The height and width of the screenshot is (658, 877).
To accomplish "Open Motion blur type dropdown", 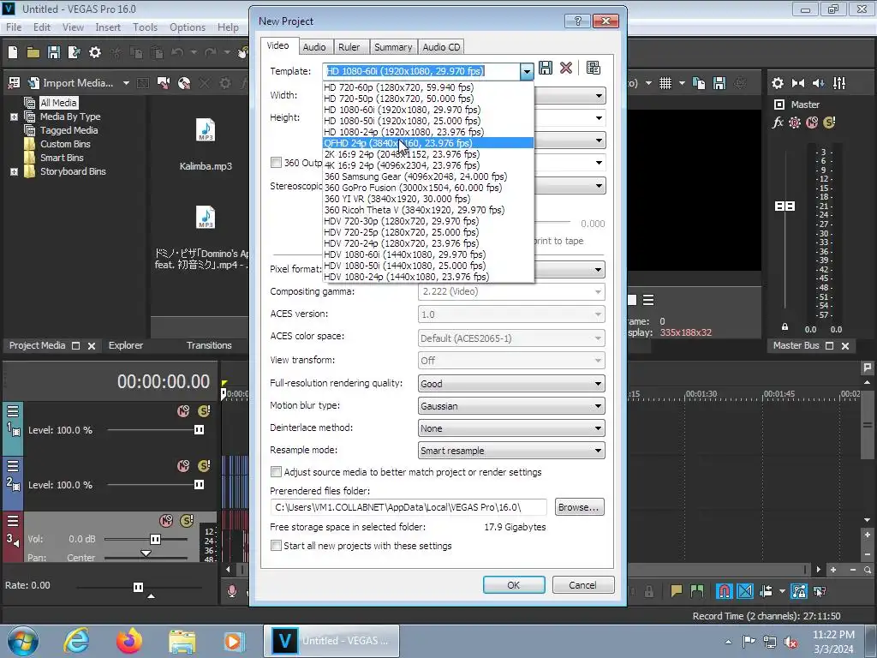I will [511, 405].
